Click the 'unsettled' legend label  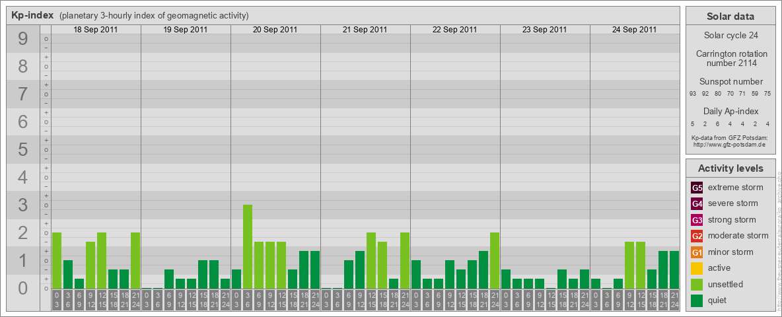pyautogui.click(x=726, y=284)
